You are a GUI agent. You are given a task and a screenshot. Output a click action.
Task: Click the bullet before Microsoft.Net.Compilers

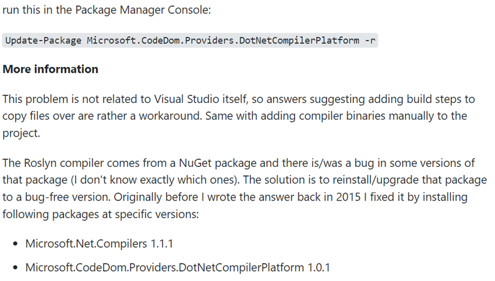15,244
